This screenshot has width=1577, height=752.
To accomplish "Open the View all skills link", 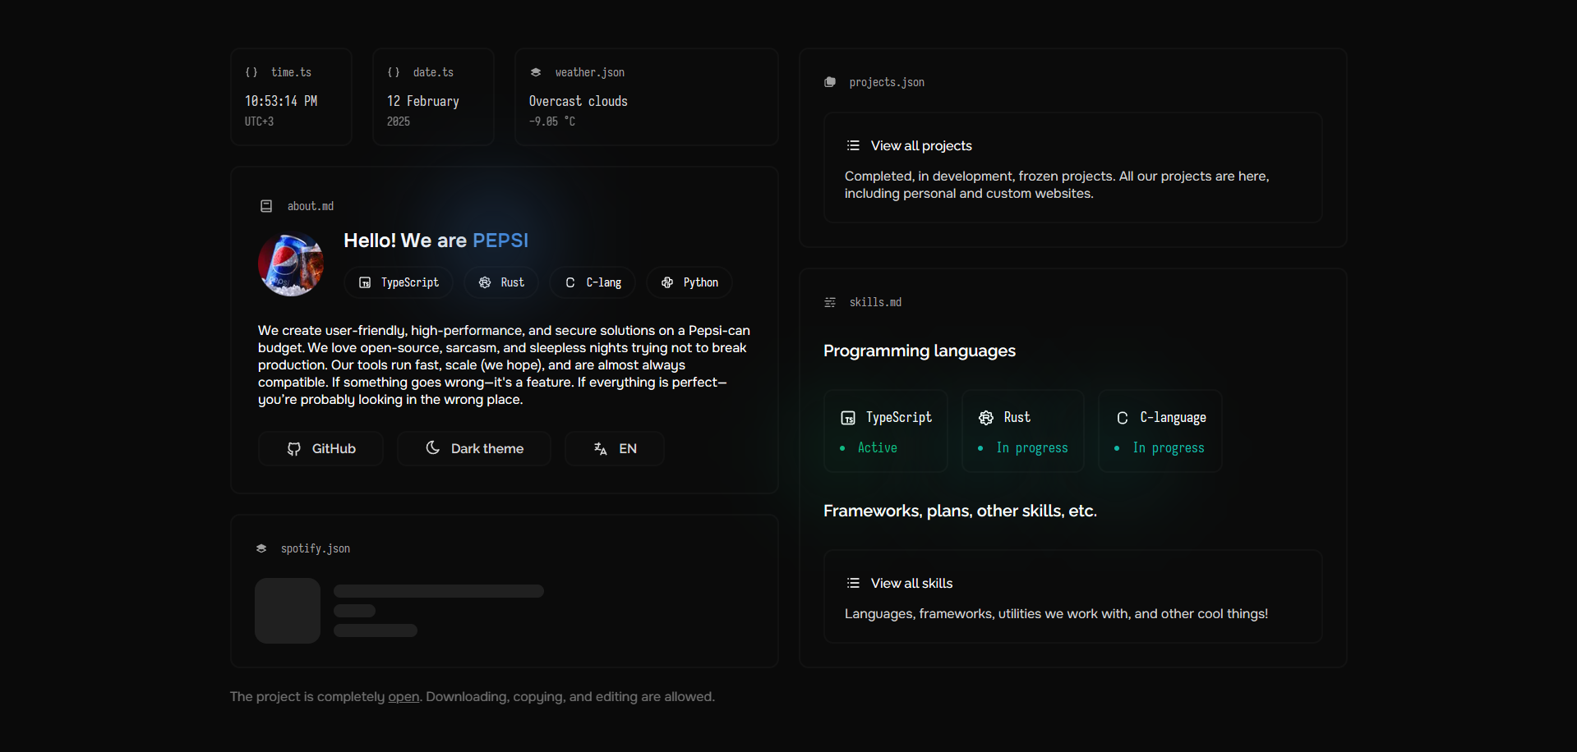I will coord(911,584).
